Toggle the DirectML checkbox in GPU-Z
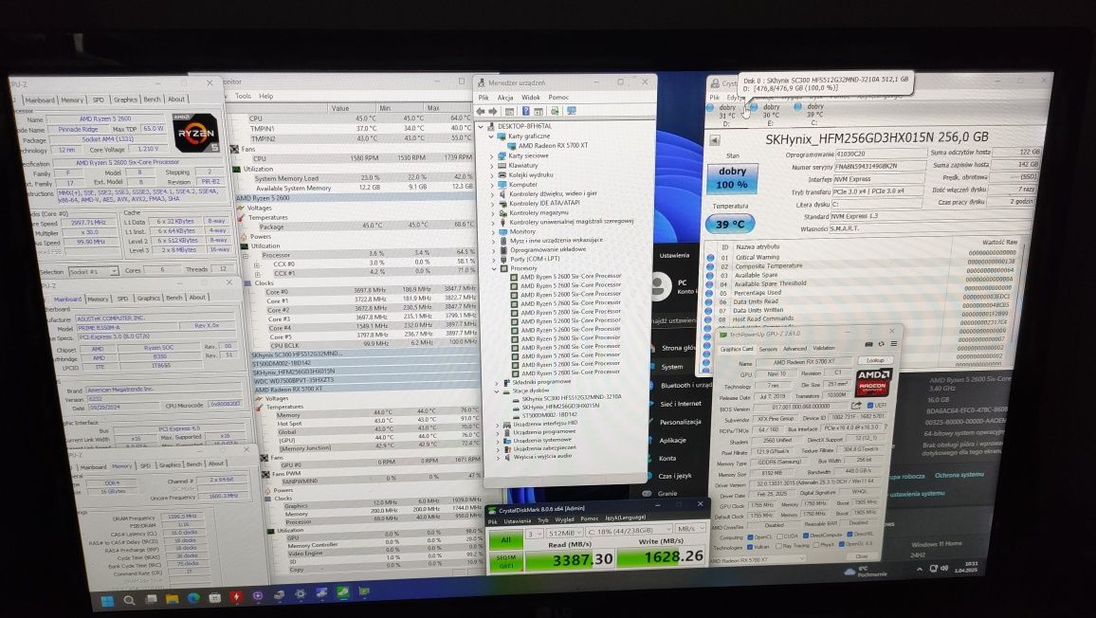Screen dimensions: 1096x618 point(849,534)
